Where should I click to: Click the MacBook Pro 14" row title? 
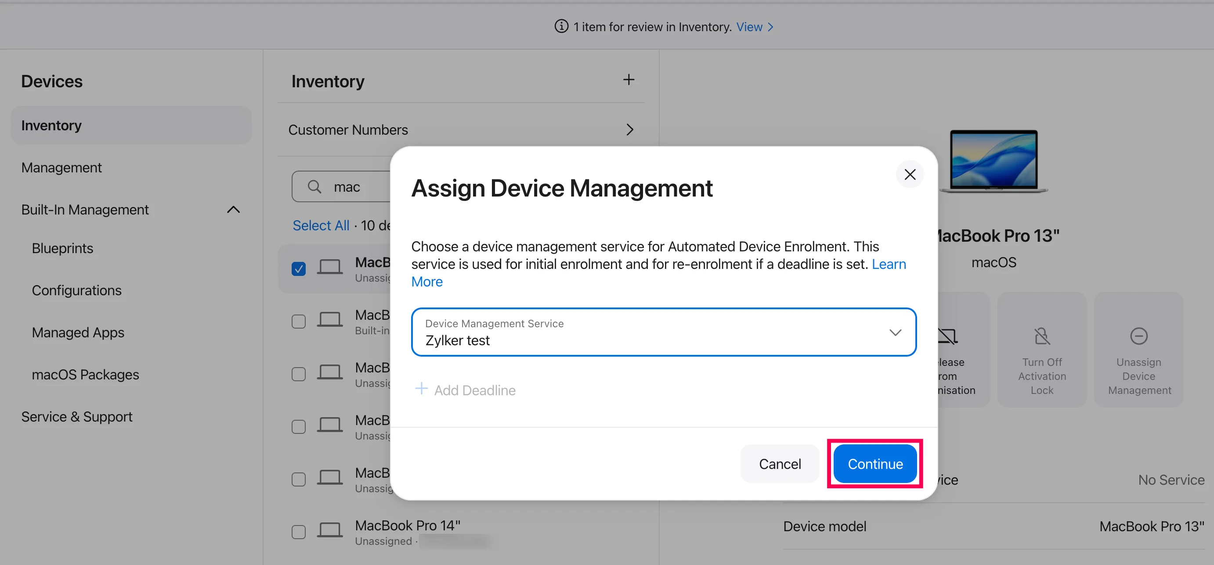[408, 525]
